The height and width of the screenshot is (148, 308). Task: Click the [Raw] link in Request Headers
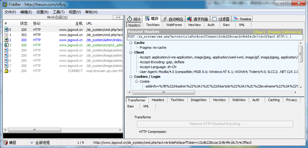[259, 32]
